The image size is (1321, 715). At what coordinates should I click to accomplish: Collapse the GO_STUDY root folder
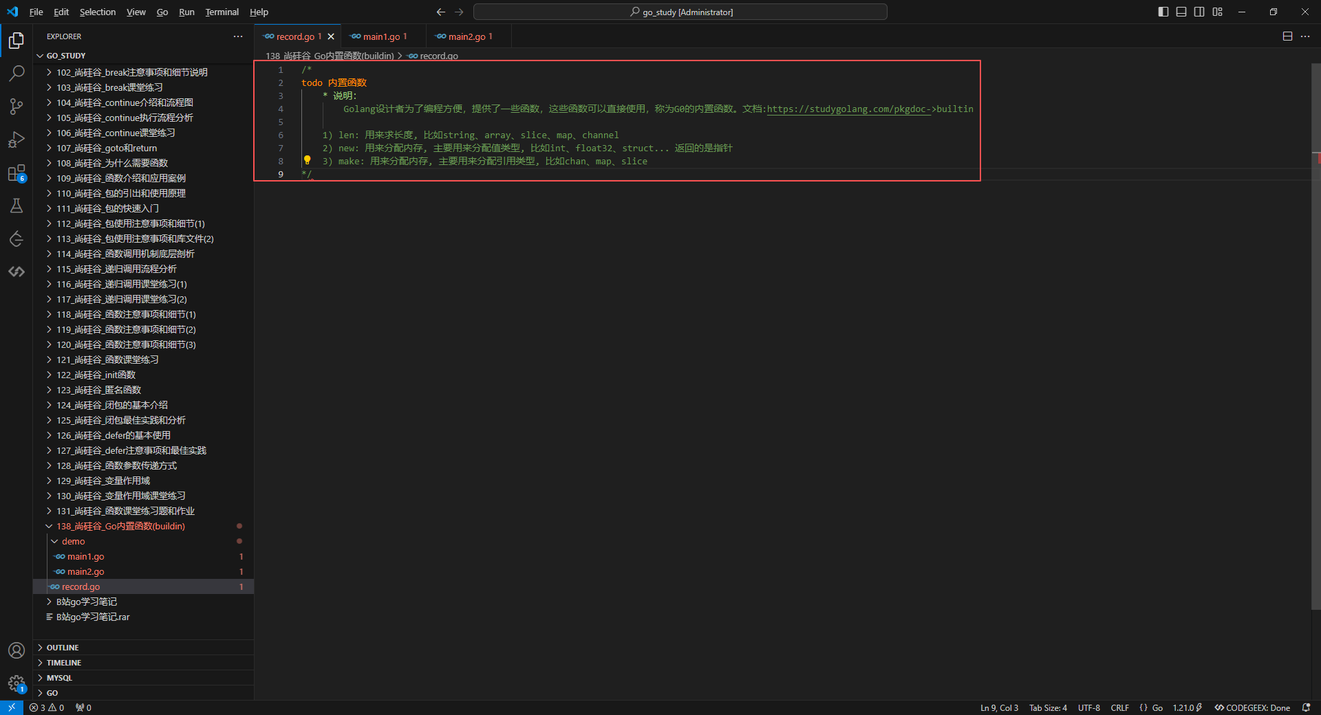pyautogui.click(x=143, y=56)
